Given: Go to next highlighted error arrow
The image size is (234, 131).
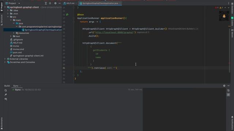Looking at the screenshot, I should pyautogui.click(x=229, y=8).
